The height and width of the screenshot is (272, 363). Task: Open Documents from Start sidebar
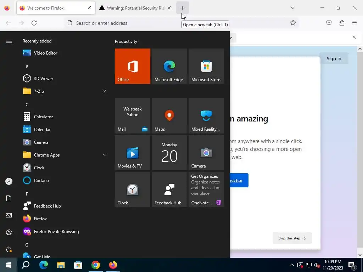click(x=9, y=198)
